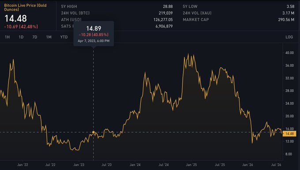Click the Jan '25 axis label
The image size is (300, 170).
point(191,165)
